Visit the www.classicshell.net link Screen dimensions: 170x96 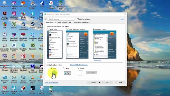tap(51, 83)
